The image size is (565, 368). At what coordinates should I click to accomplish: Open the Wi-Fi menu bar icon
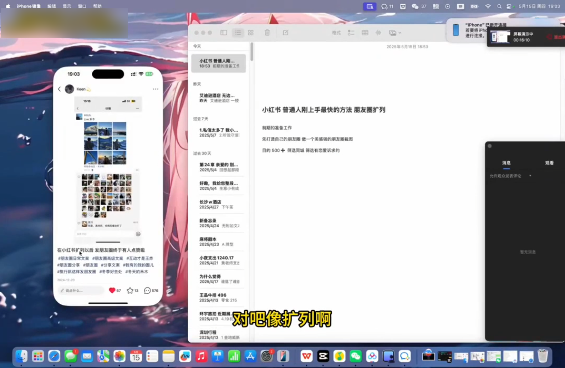click(x=488, y=6)
